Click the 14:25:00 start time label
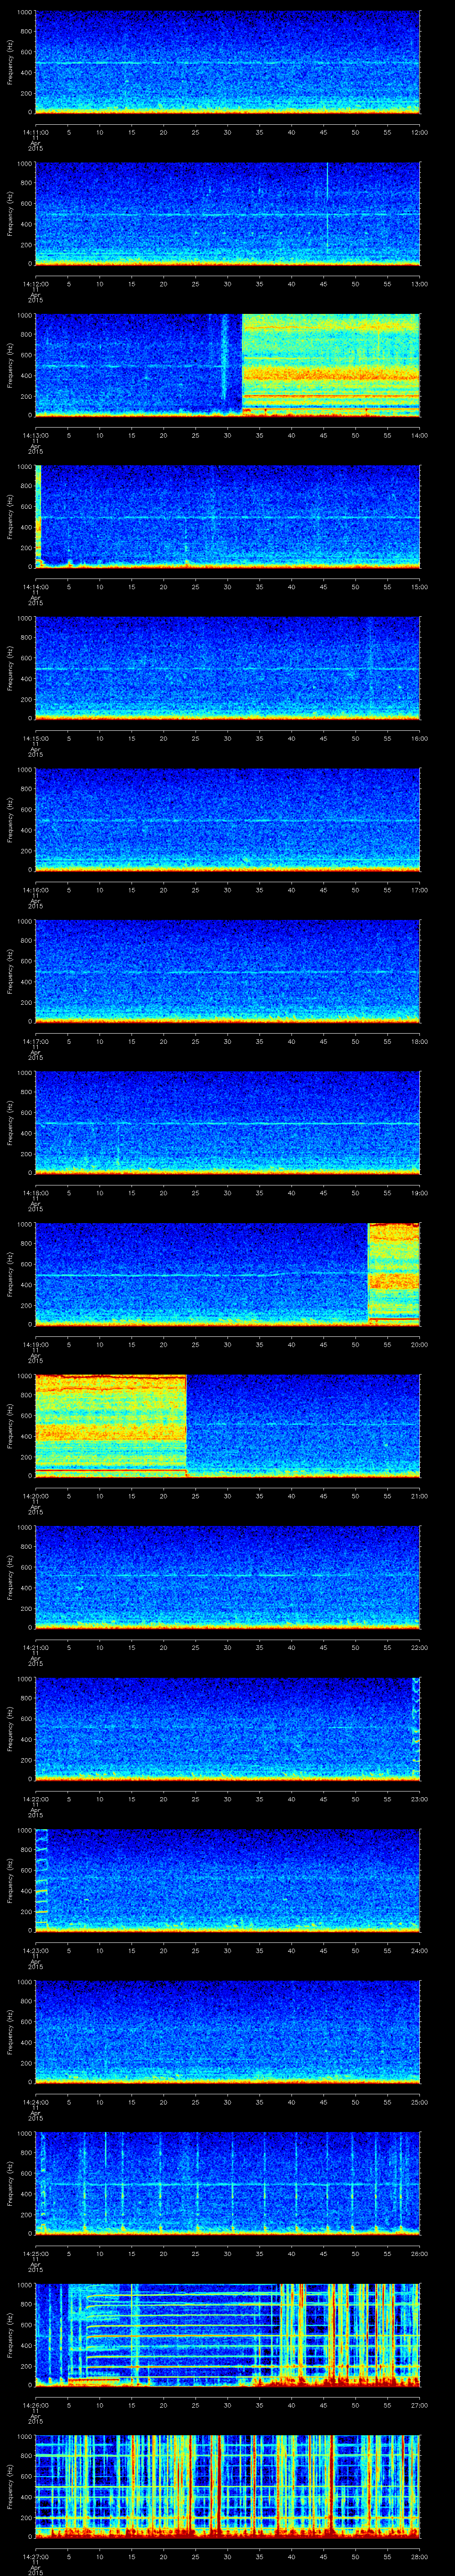 (x=35, y=2253)
